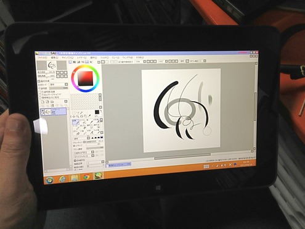Image resolution: width=305 pixels, height=229 pixels.
Task: Reset canvas zoom in top toolbar
Action: 155,61
